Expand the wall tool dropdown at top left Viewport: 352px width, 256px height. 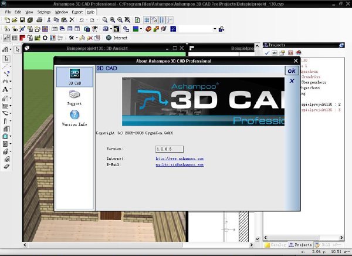pos(11,49)
